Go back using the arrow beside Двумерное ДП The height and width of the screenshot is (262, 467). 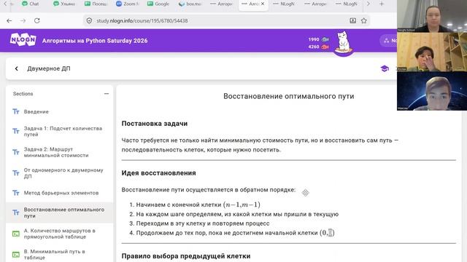[16, 68]
